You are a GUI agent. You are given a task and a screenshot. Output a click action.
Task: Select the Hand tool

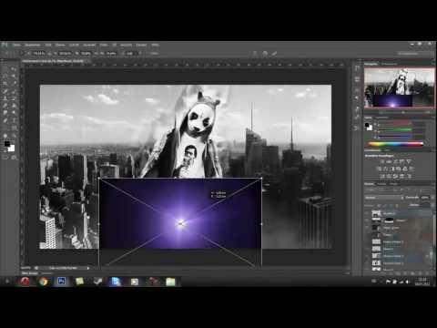[5, 136]
